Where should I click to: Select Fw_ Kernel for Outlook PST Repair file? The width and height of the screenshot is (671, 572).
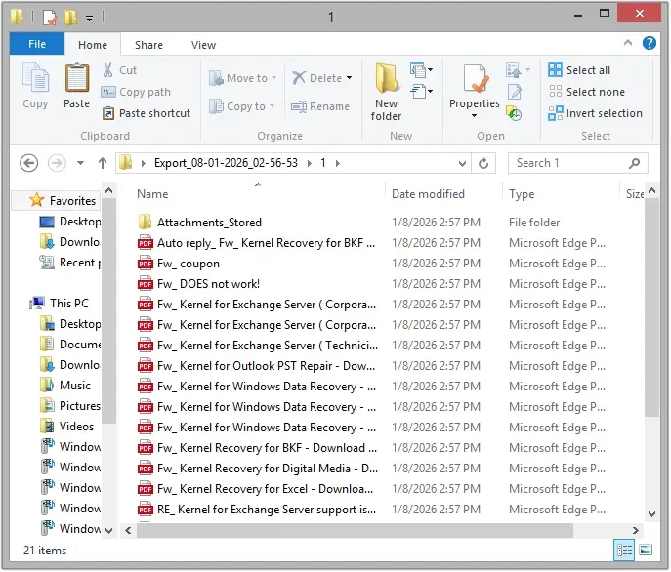coord(256,366)
